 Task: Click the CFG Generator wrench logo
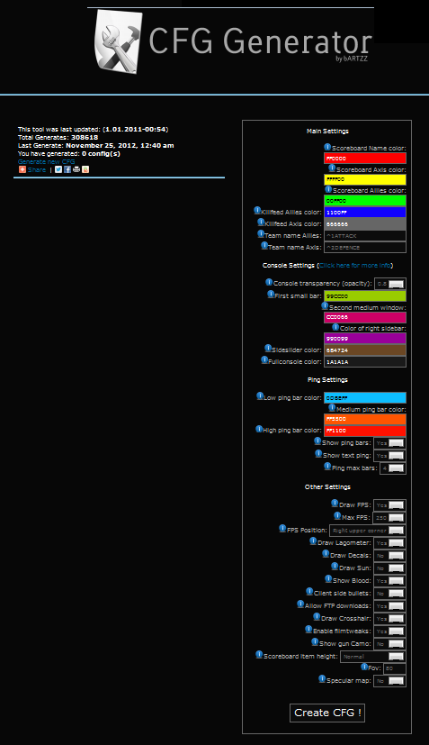coord(119,41)
